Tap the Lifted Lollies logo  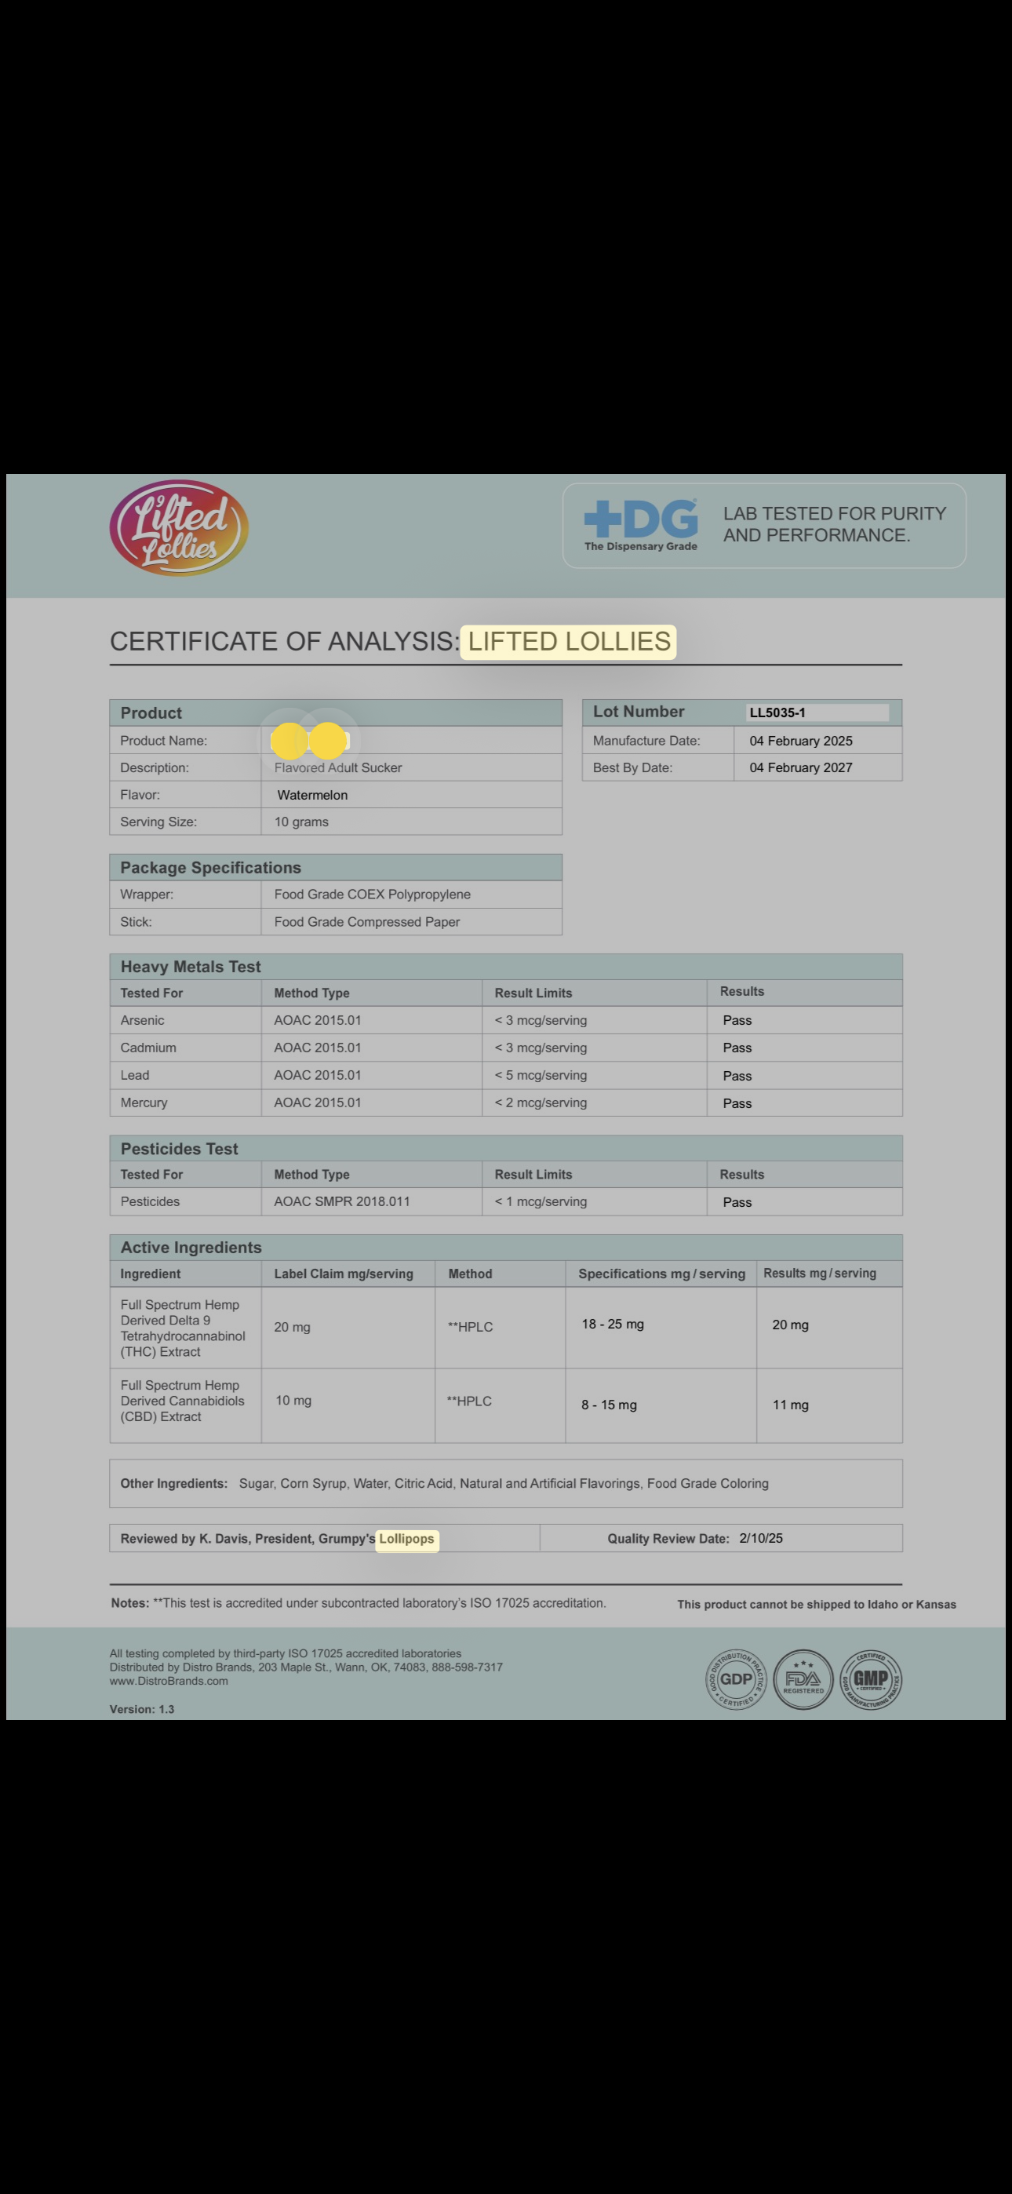pyautogui.click(x=179, y=528)
